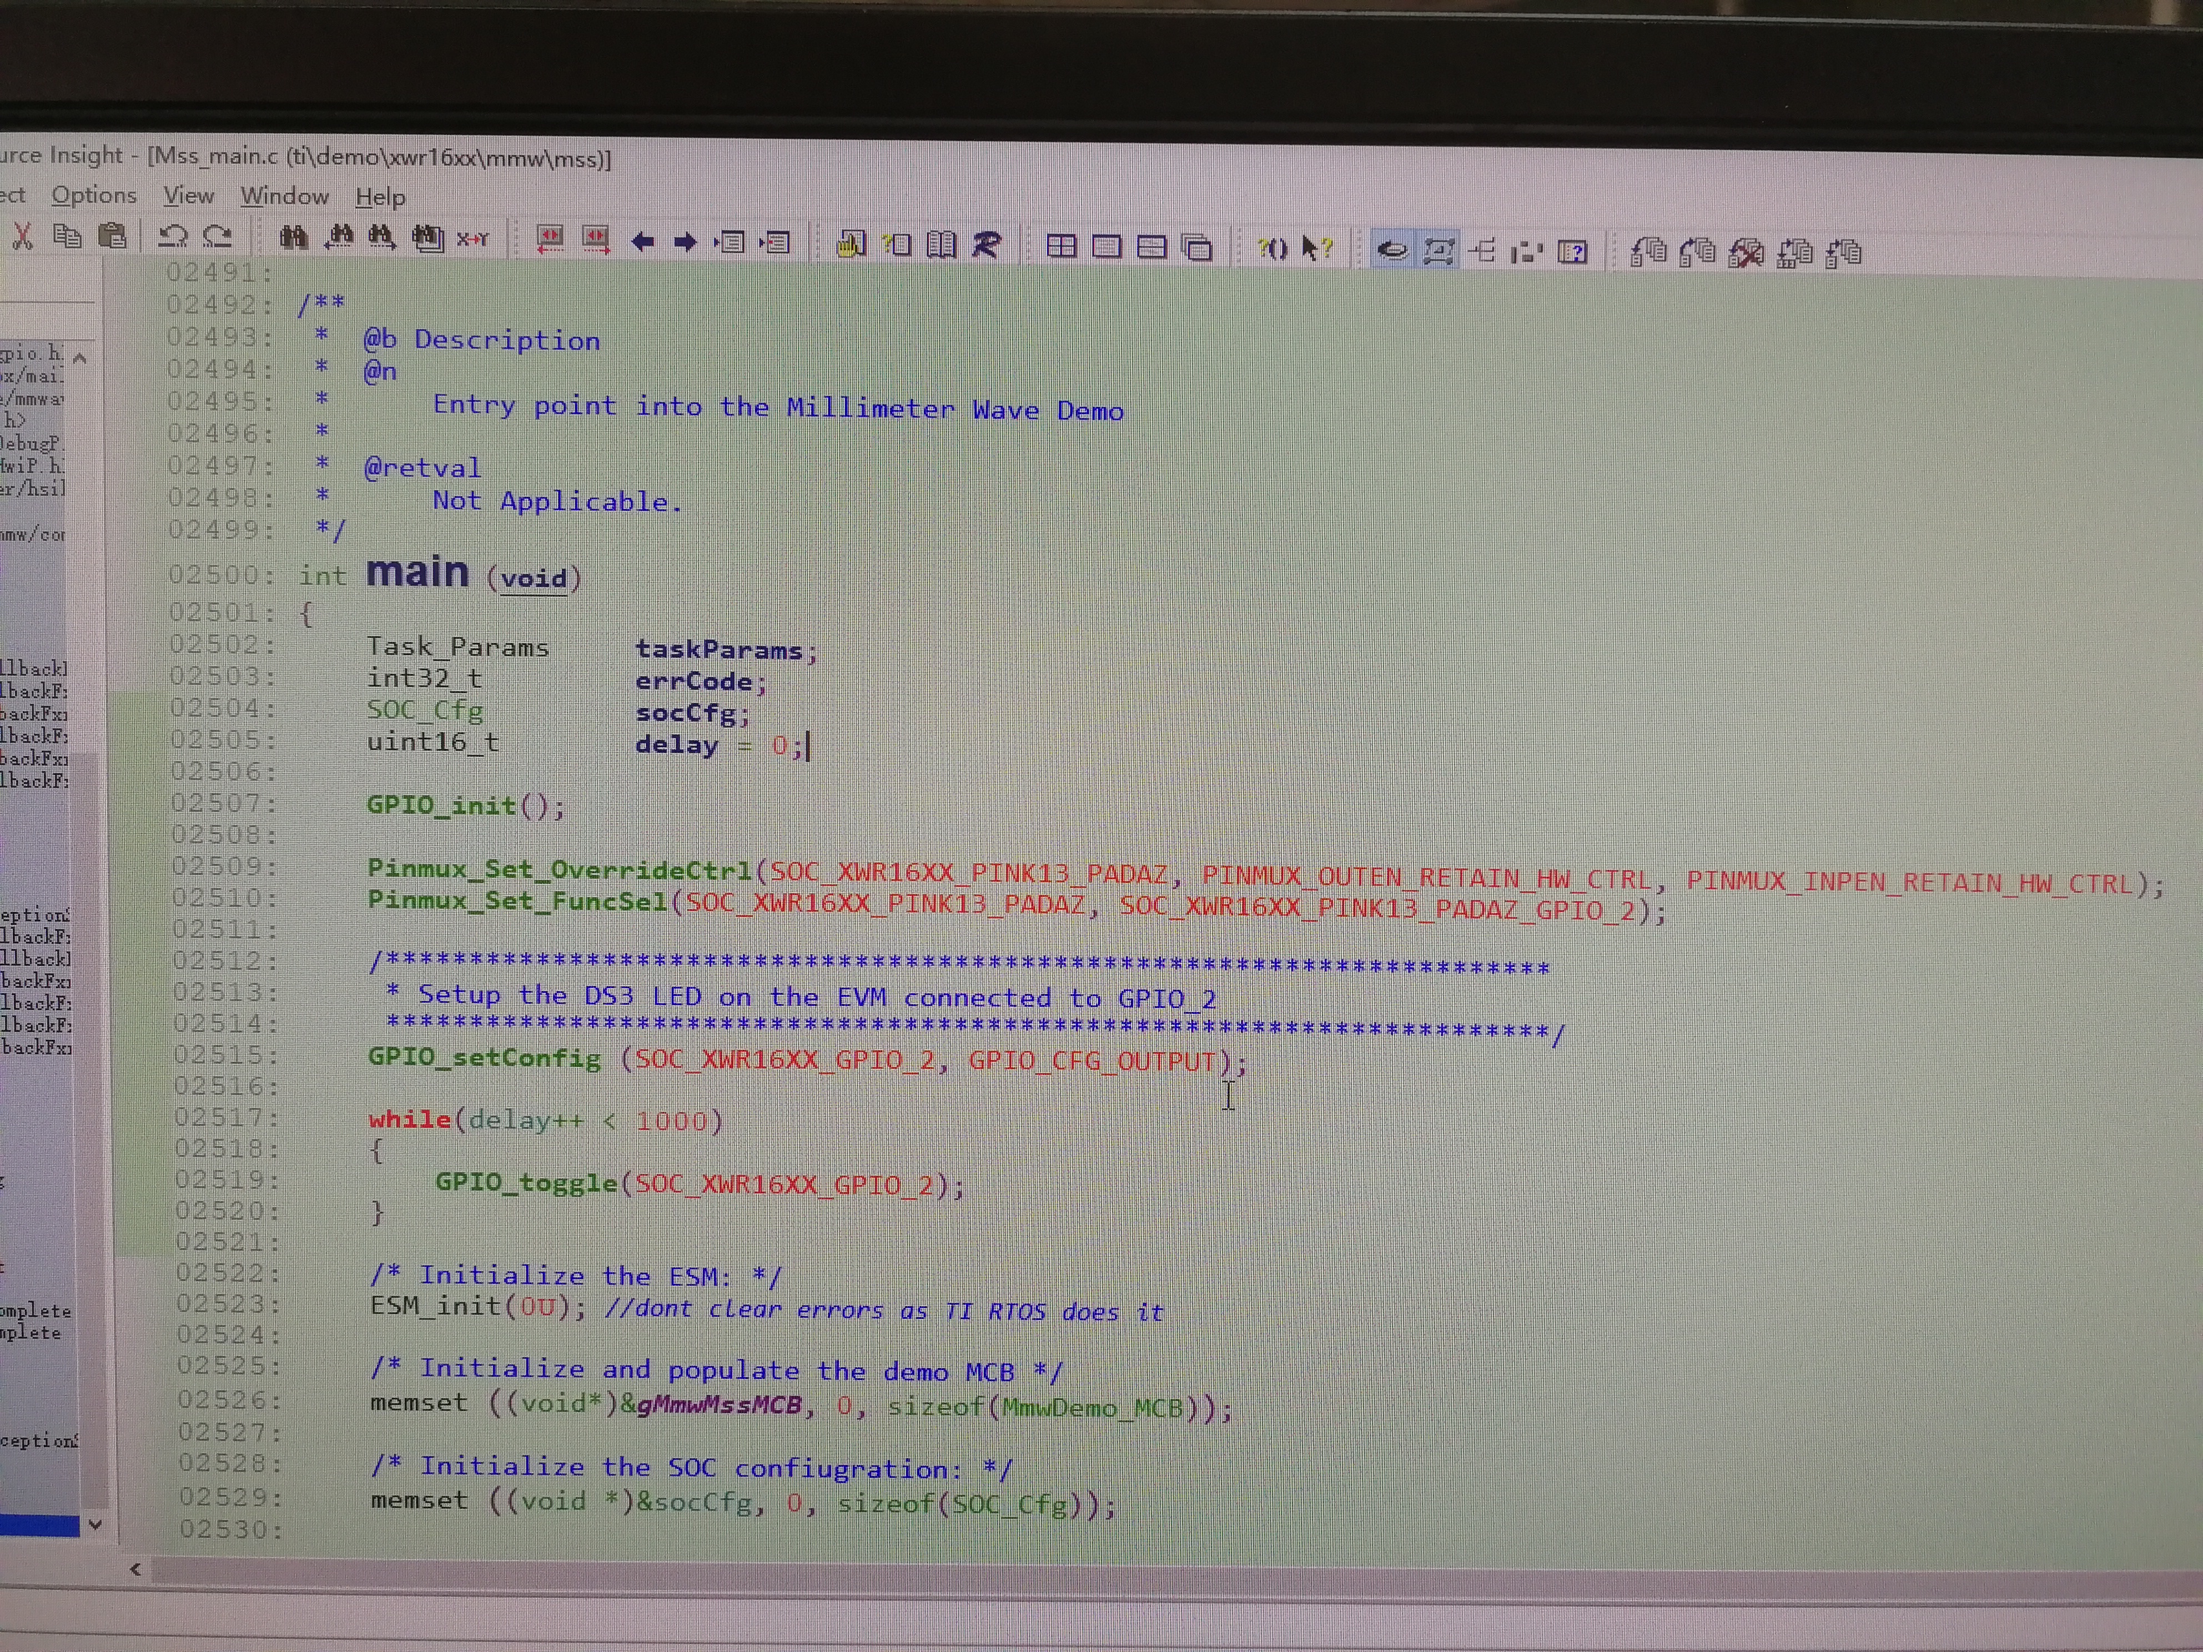The height and width of the screenshot is (1652, 2203).
Task: Click the Copy icon in toolbar
Action: 67,237
